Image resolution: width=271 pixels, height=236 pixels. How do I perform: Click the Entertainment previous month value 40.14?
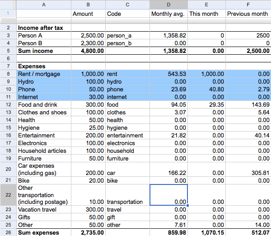(x=248, y=135)
